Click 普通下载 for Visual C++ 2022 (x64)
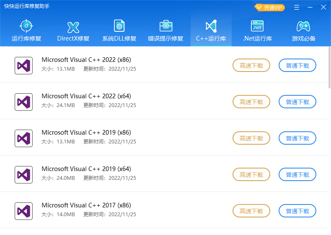 (297, 102)
